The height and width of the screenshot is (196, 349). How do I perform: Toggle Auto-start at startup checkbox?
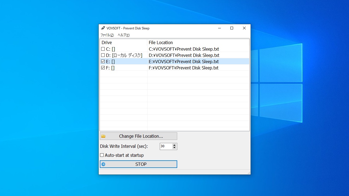[x=102, y=155]
